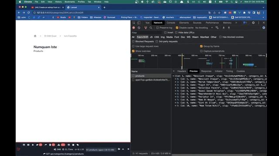The width and height of the screenshot is (279, 156).
Task: Clear the network log
Action: [139, 28]
